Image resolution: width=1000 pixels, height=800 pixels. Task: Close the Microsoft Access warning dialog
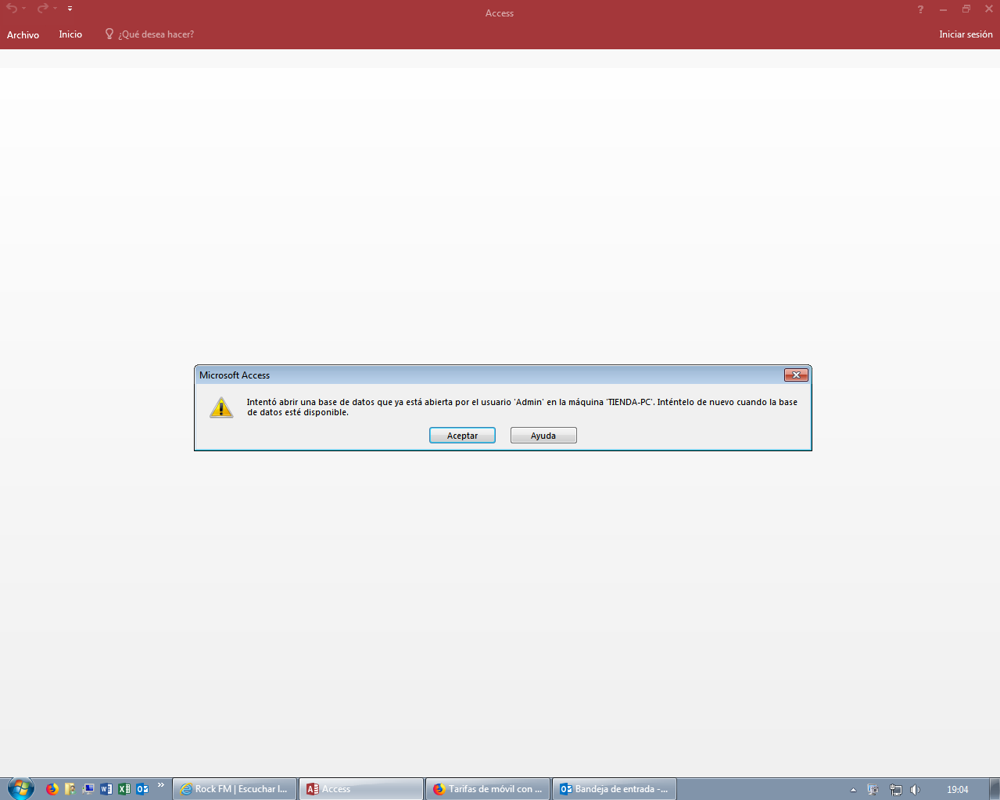pyautogui.click(x=796, y=375)
